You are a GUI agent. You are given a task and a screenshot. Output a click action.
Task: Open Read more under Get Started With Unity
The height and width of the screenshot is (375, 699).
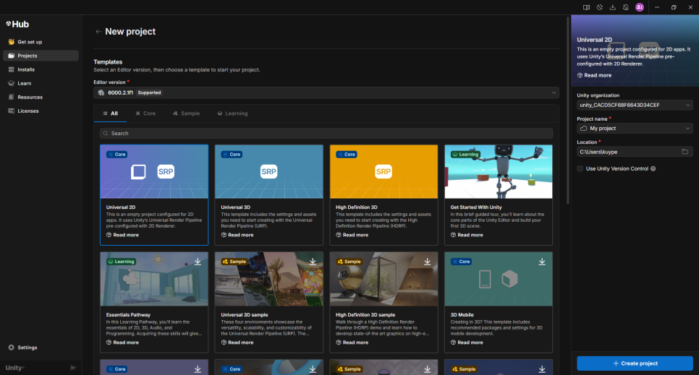tap(467, 235)
